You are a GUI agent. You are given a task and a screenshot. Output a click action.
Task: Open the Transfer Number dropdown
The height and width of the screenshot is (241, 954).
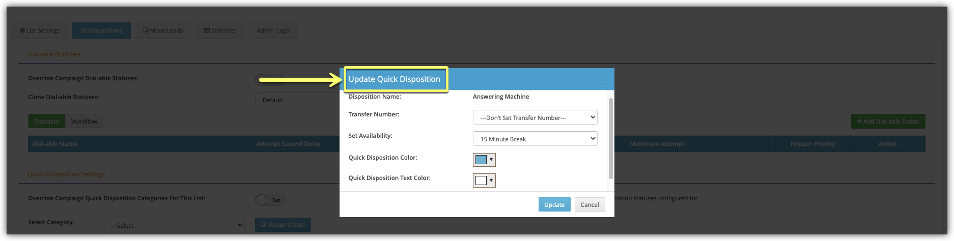pyautogui.click(x=535, y=117)
